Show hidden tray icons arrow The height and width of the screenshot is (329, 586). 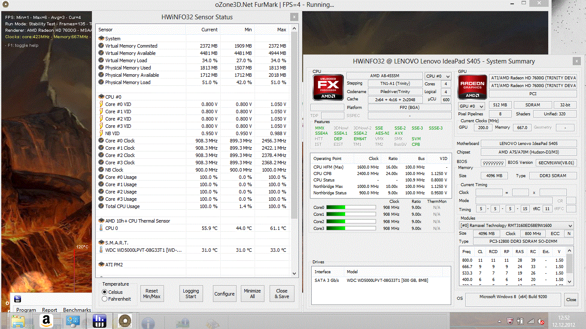pos(499,321)
